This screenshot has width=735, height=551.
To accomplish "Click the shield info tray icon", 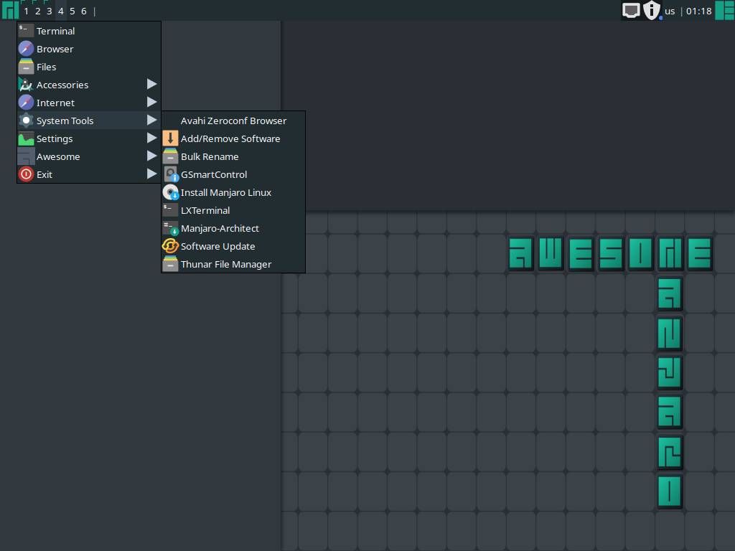I will (x=651, y=10).
